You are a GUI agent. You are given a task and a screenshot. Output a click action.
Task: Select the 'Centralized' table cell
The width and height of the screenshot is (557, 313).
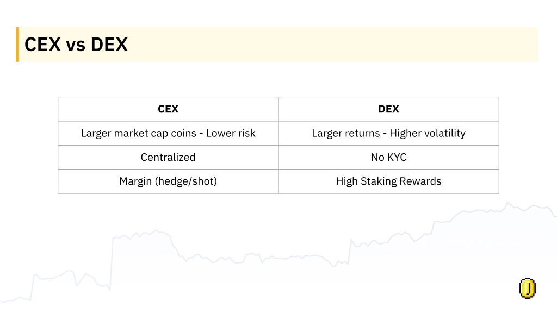[168, 157]
